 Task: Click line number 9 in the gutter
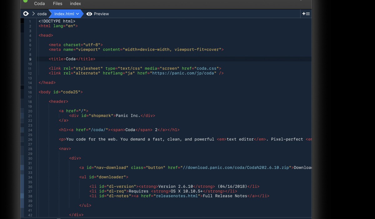click(x=30, y=59)
